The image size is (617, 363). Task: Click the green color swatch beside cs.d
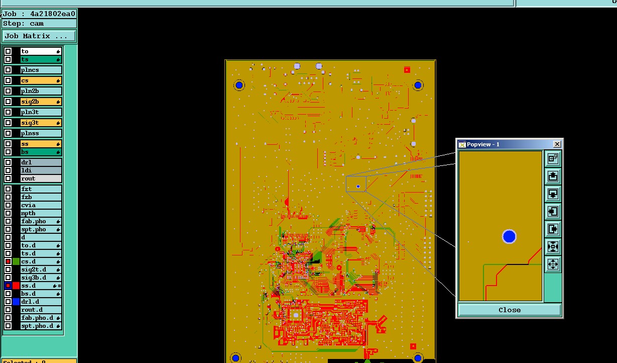coord(16,261)
